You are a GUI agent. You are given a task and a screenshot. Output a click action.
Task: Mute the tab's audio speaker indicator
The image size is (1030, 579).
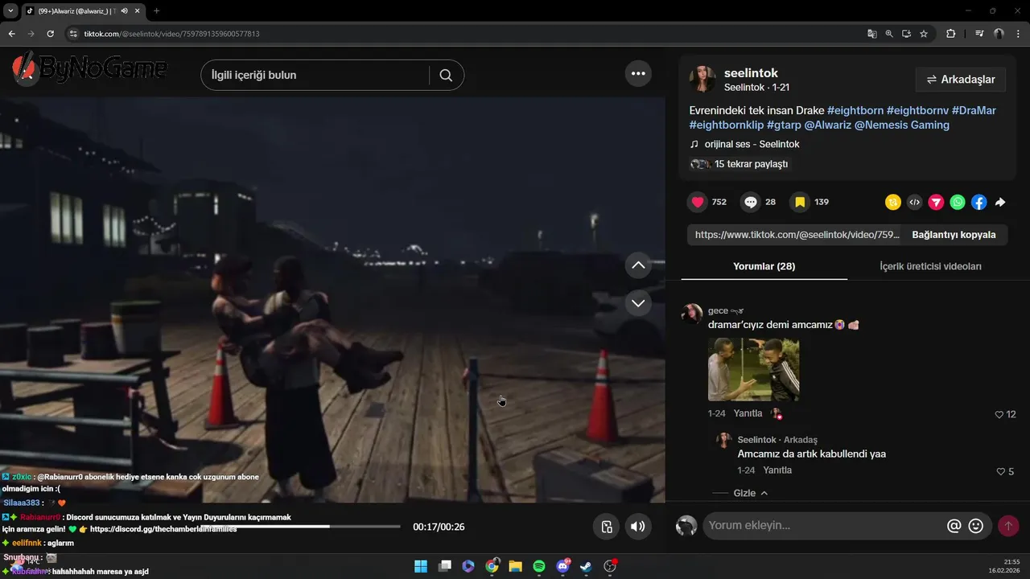[123, 11]
